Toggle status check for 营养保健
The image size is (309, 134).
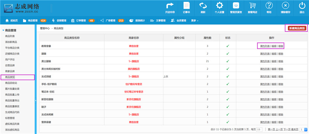click(228, 122)
